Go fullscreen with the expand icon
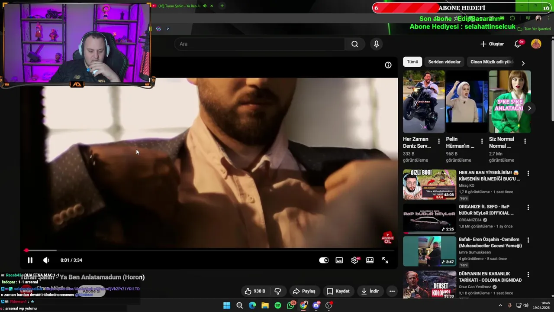This screenshot has width=554, height=312. (x=385, y=260)
